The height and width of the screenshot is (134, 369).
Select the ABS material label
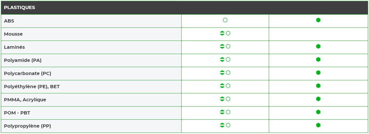(x=9, y=21)
